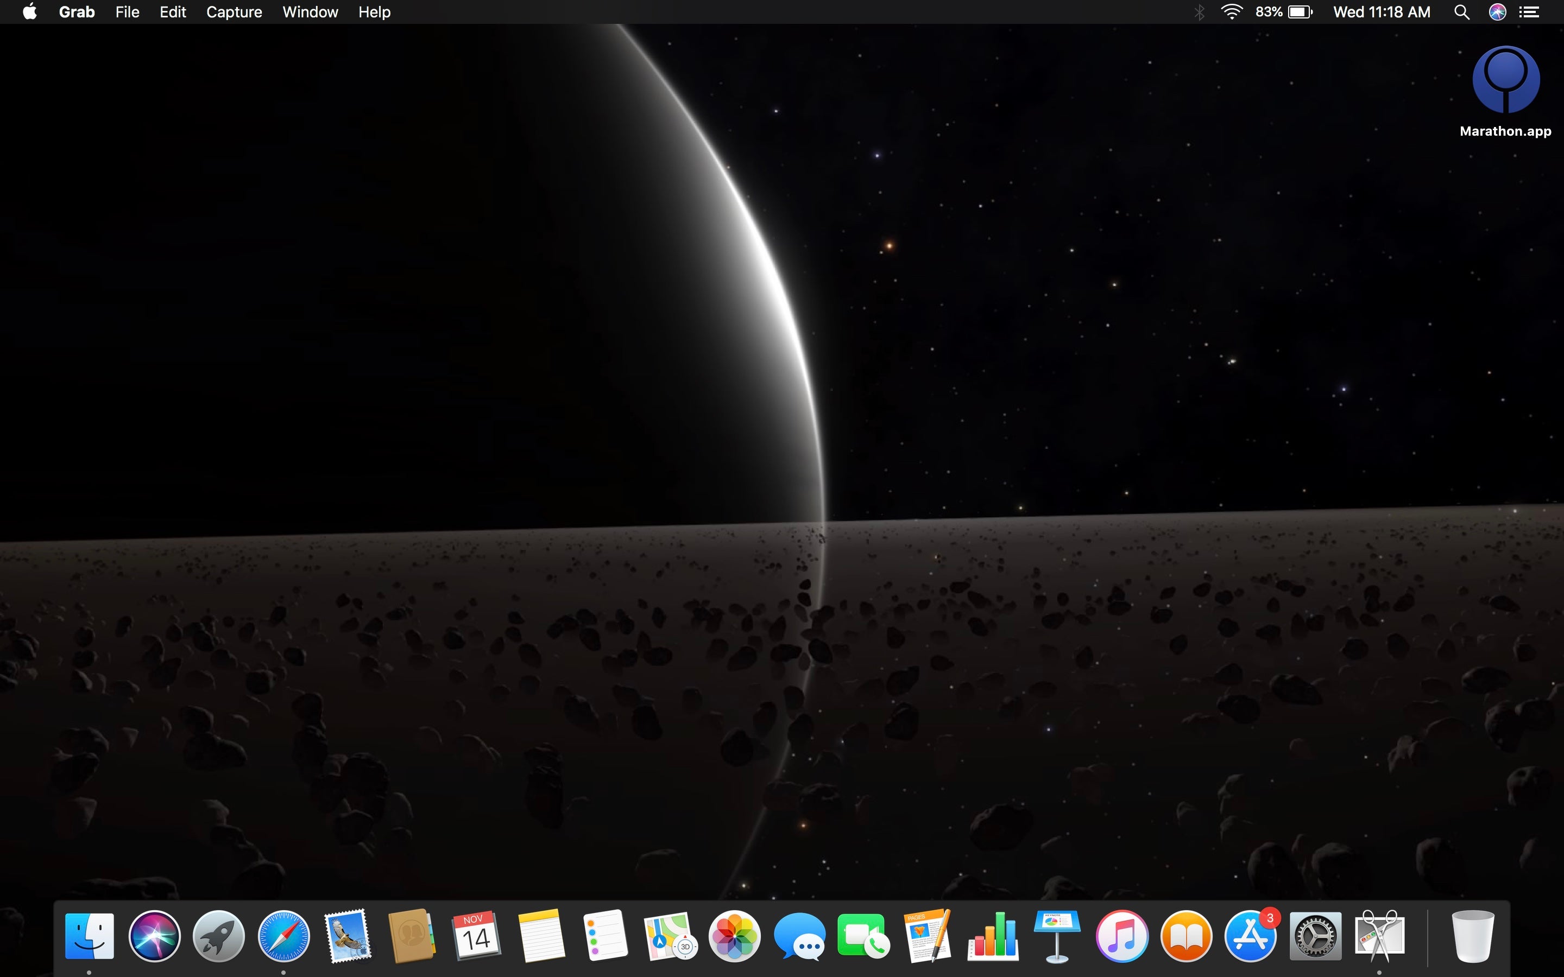Screen dimensions: 1564x977
Task: Click Siri icon in menu bar
Action: 1497,11
